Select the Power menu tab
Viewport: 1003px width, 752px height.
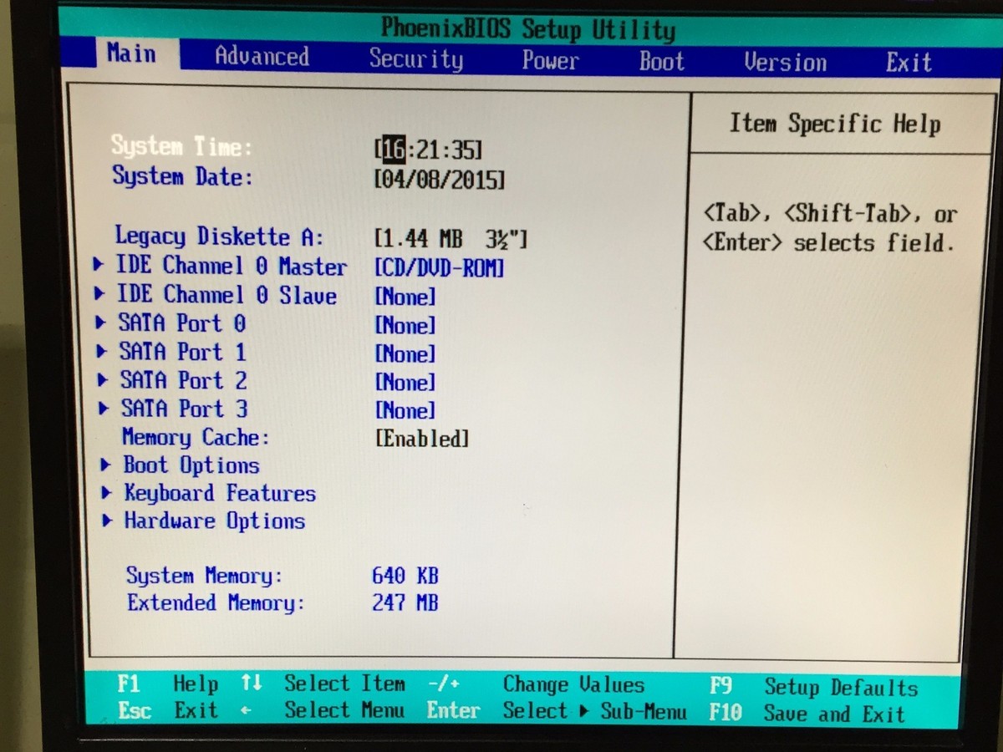coord(550,60)
